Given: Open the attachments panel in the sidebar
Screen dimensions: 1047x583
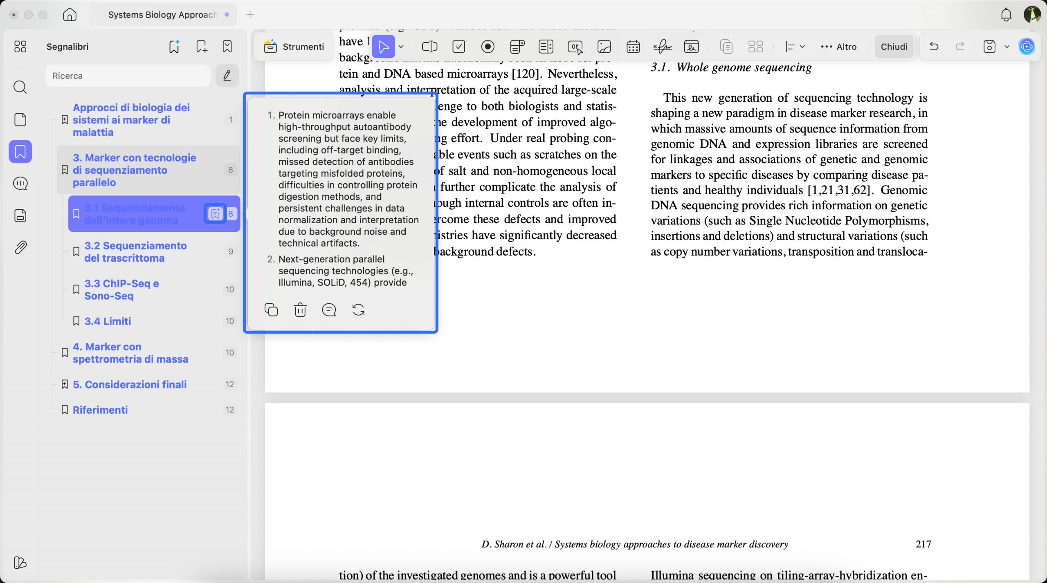Looking at the screenshot, I should coord(20,247).
